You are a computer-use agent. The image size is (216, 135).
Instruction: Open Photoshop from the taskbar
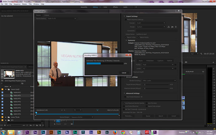click(x=43, y=132)
